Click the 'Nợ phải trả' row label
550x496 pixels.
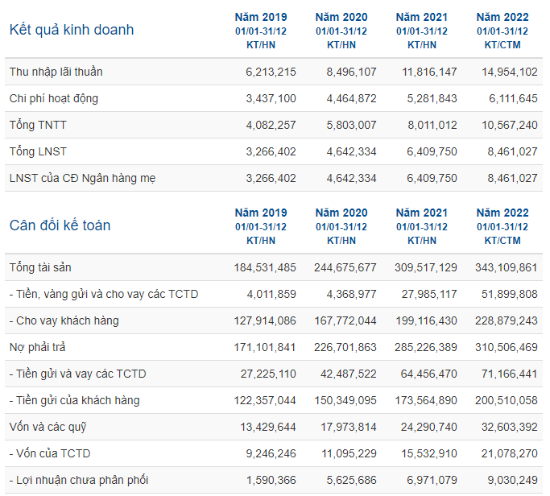pyautogui.click(x=38, y=347)
